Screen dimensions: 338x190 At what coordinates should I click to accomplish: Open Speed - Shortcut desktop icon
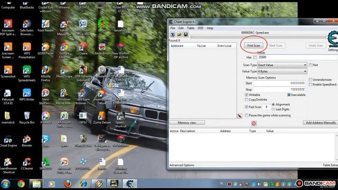coord(120,120)
